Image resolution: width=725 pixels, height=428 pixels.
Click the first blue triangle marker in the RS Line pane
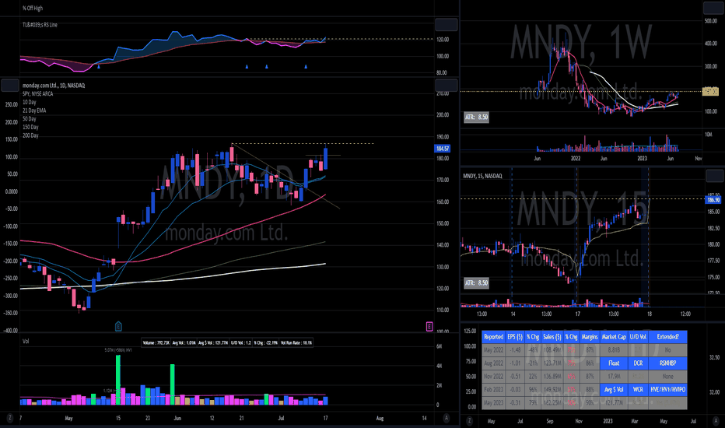pyautogui.click(x=99, y=67)
